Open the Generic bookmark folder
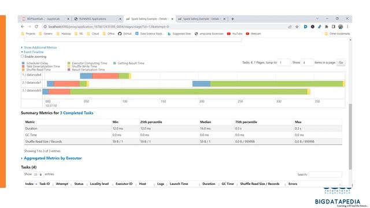 coord(46,34)
